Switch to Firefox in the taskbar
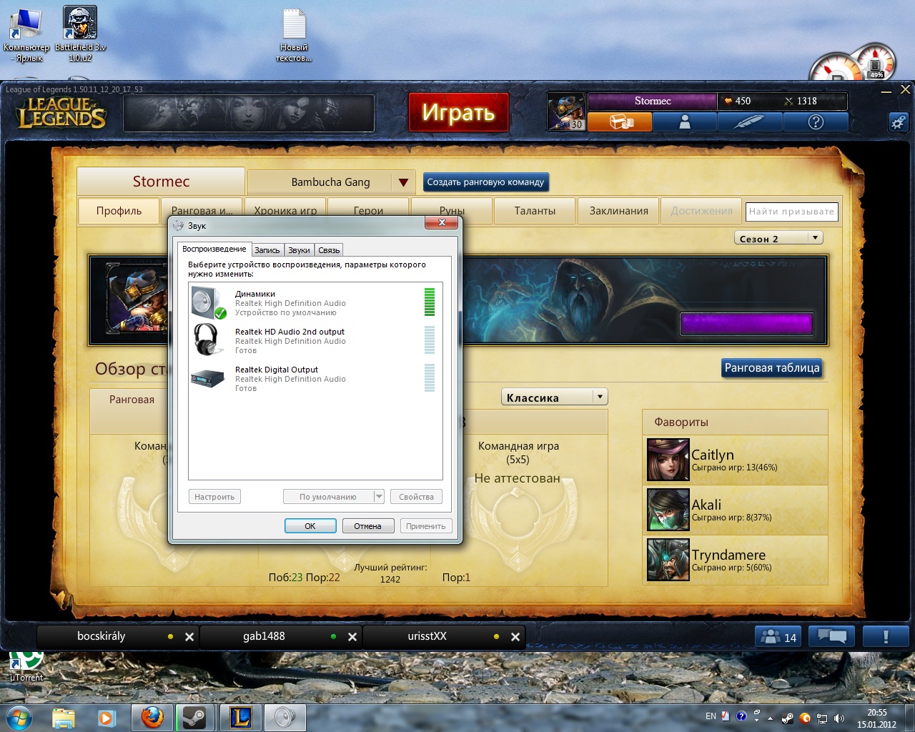 pos(152,717)
